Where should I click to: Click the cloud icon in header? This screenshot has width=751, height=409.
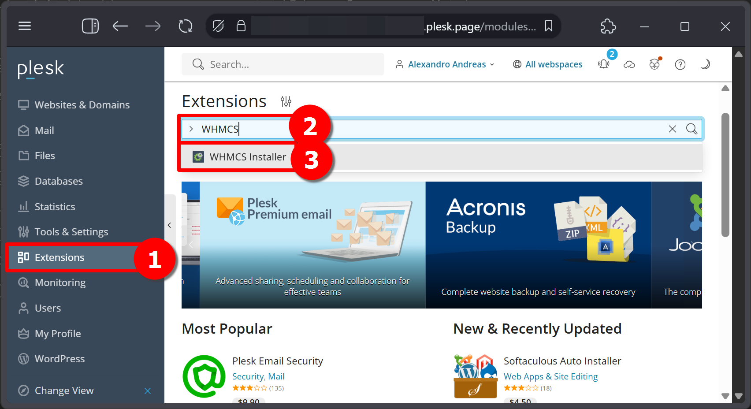pos(629,64)
